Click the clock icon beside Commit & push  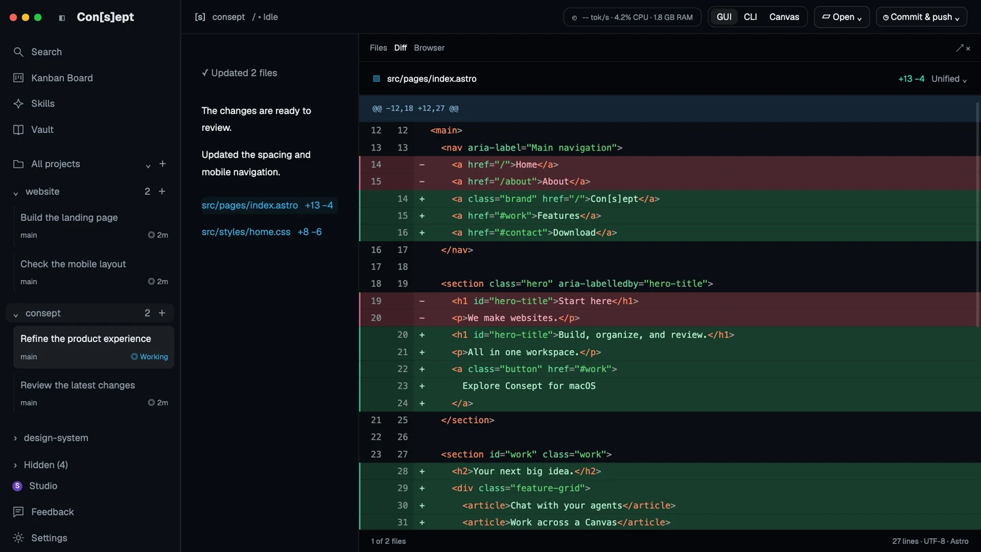tap(886, 18)
